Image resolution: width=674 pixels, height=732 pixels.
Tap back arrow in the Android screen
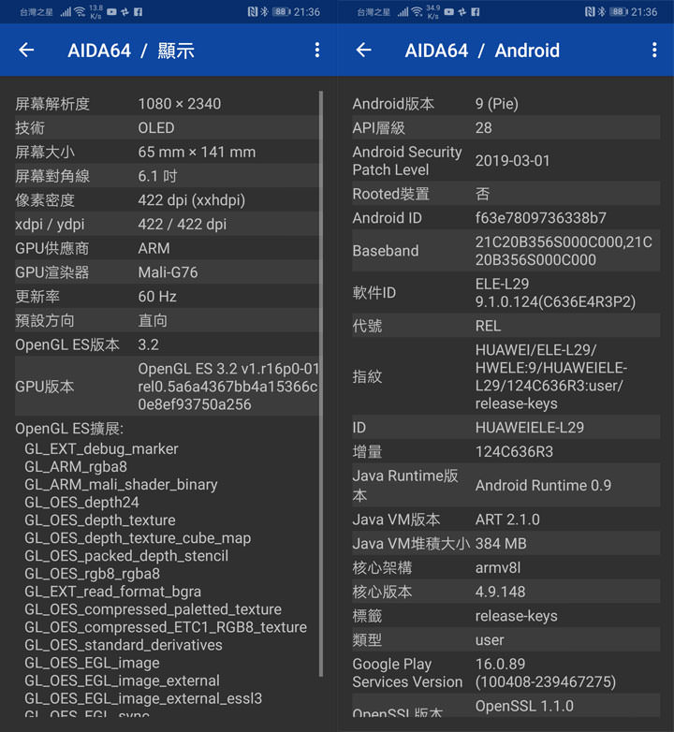(x=363, y=50)
